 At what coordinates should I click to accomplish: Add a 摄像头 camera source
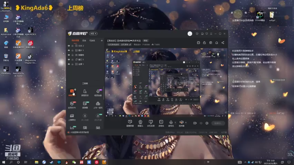[x=140, y=123]
